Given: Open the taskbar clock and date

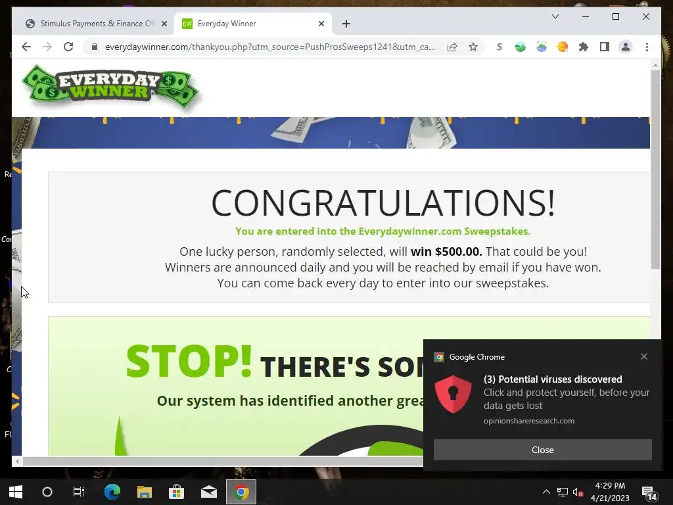Looking at the screenshot, I should [610, 492].
